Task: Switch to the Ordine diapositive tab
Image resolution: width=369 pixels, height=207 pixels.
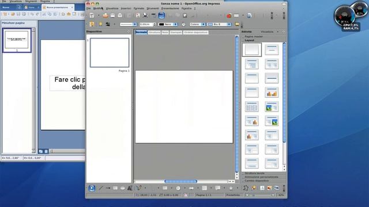Action: [196, 32]
